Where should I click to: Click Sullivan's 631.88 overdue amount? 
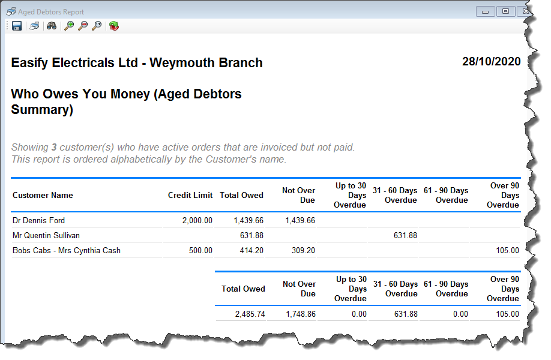coord(406,235)
